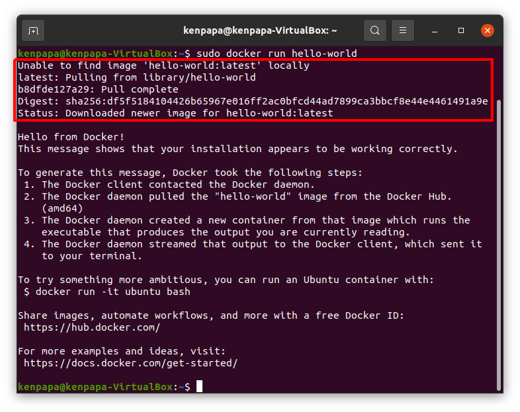Click the terminal vertical scrollbar
This screenshot has height=412, width=520.
point(498,245)
